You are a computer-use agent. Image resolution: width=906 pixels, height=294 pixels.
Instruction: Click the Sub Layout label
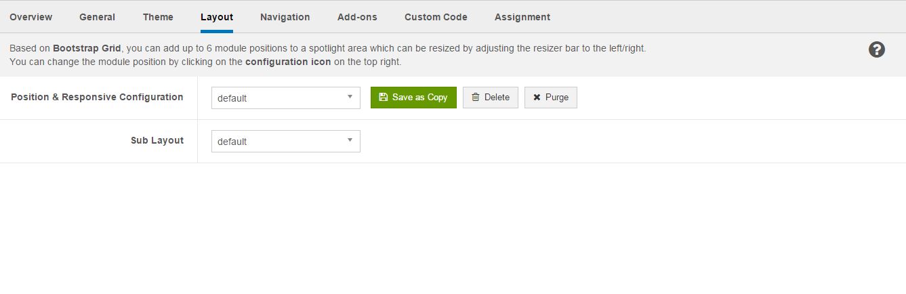[x=157, y=140]
